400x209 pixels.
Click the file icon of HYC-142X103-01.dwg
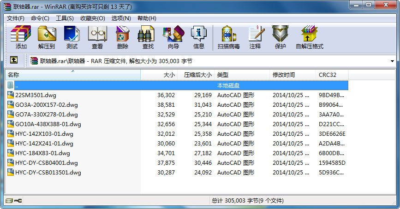pyautogui.click(x=11, y=134)
